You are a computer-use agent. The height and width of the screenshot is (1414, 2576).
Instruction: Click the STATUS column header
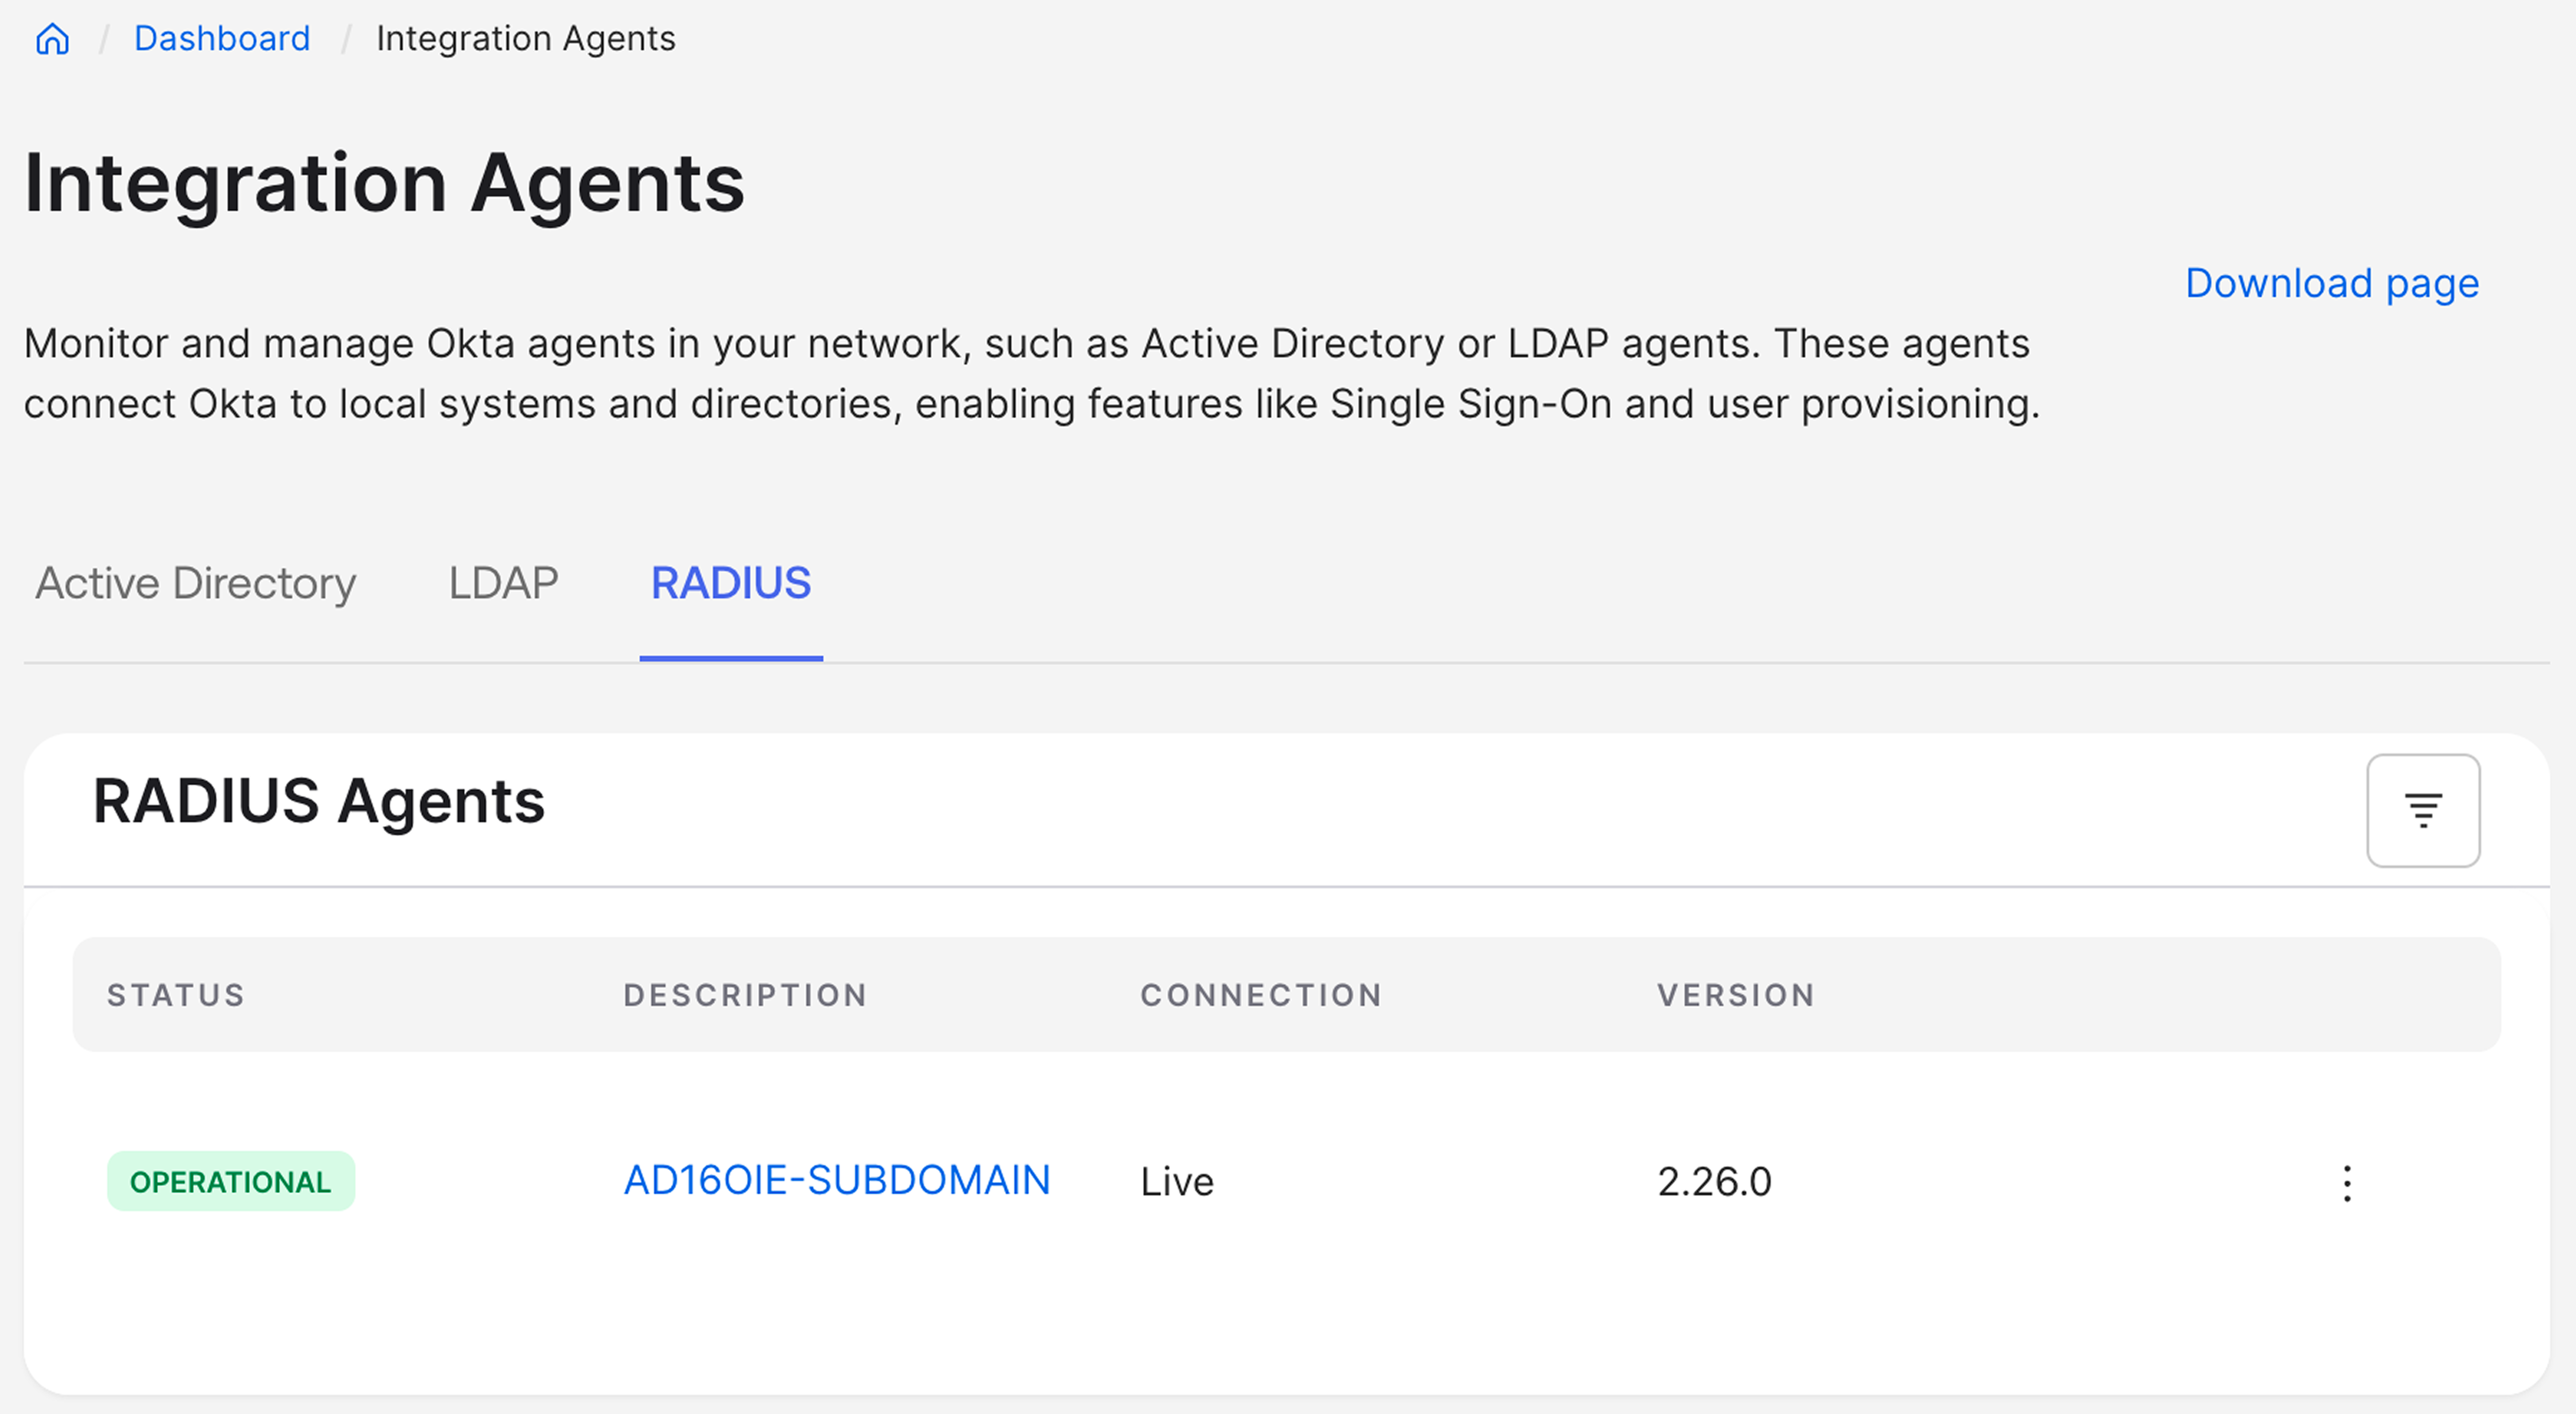[176, 995]
